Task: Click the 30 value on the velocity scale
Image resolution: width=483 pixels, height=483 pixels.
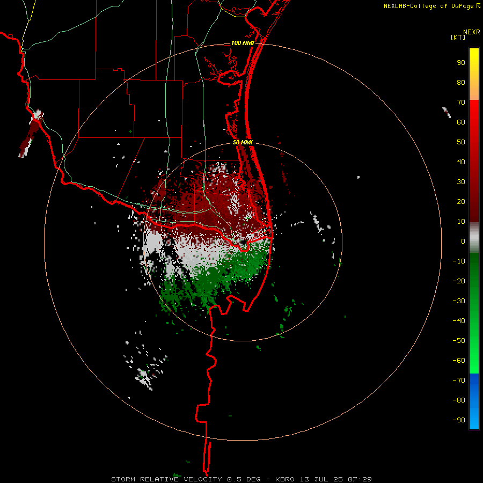Action: (461, 182)
